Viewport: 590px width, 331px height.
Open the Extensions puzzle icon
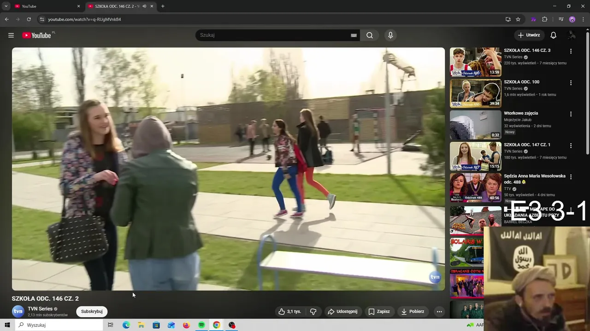545,19
